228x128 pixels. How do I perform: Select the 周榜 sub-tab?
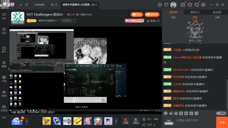click(x=195, y=17)
